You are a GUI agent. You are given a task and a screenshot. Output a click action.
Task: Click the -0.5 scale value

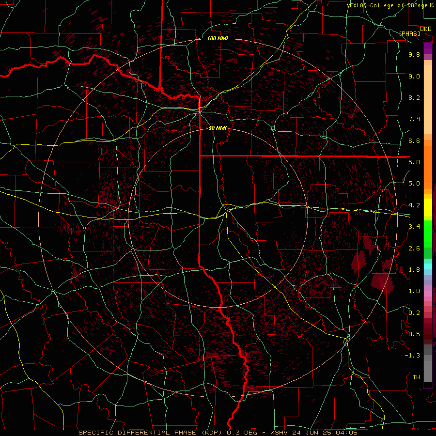click(412, 334)
